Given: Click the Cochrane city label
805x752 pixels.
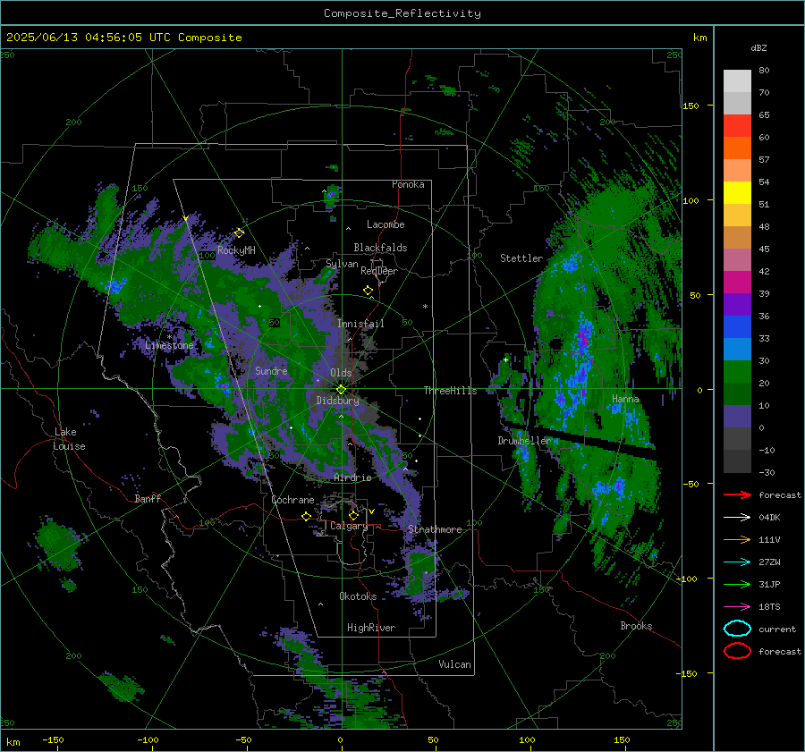Looking at the screenshot, I should coord(292,500).
